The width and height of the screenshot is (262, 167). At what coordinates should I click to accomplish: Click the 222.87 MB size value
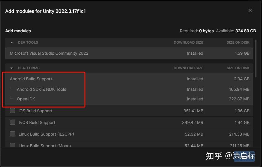tap(239, 99)
